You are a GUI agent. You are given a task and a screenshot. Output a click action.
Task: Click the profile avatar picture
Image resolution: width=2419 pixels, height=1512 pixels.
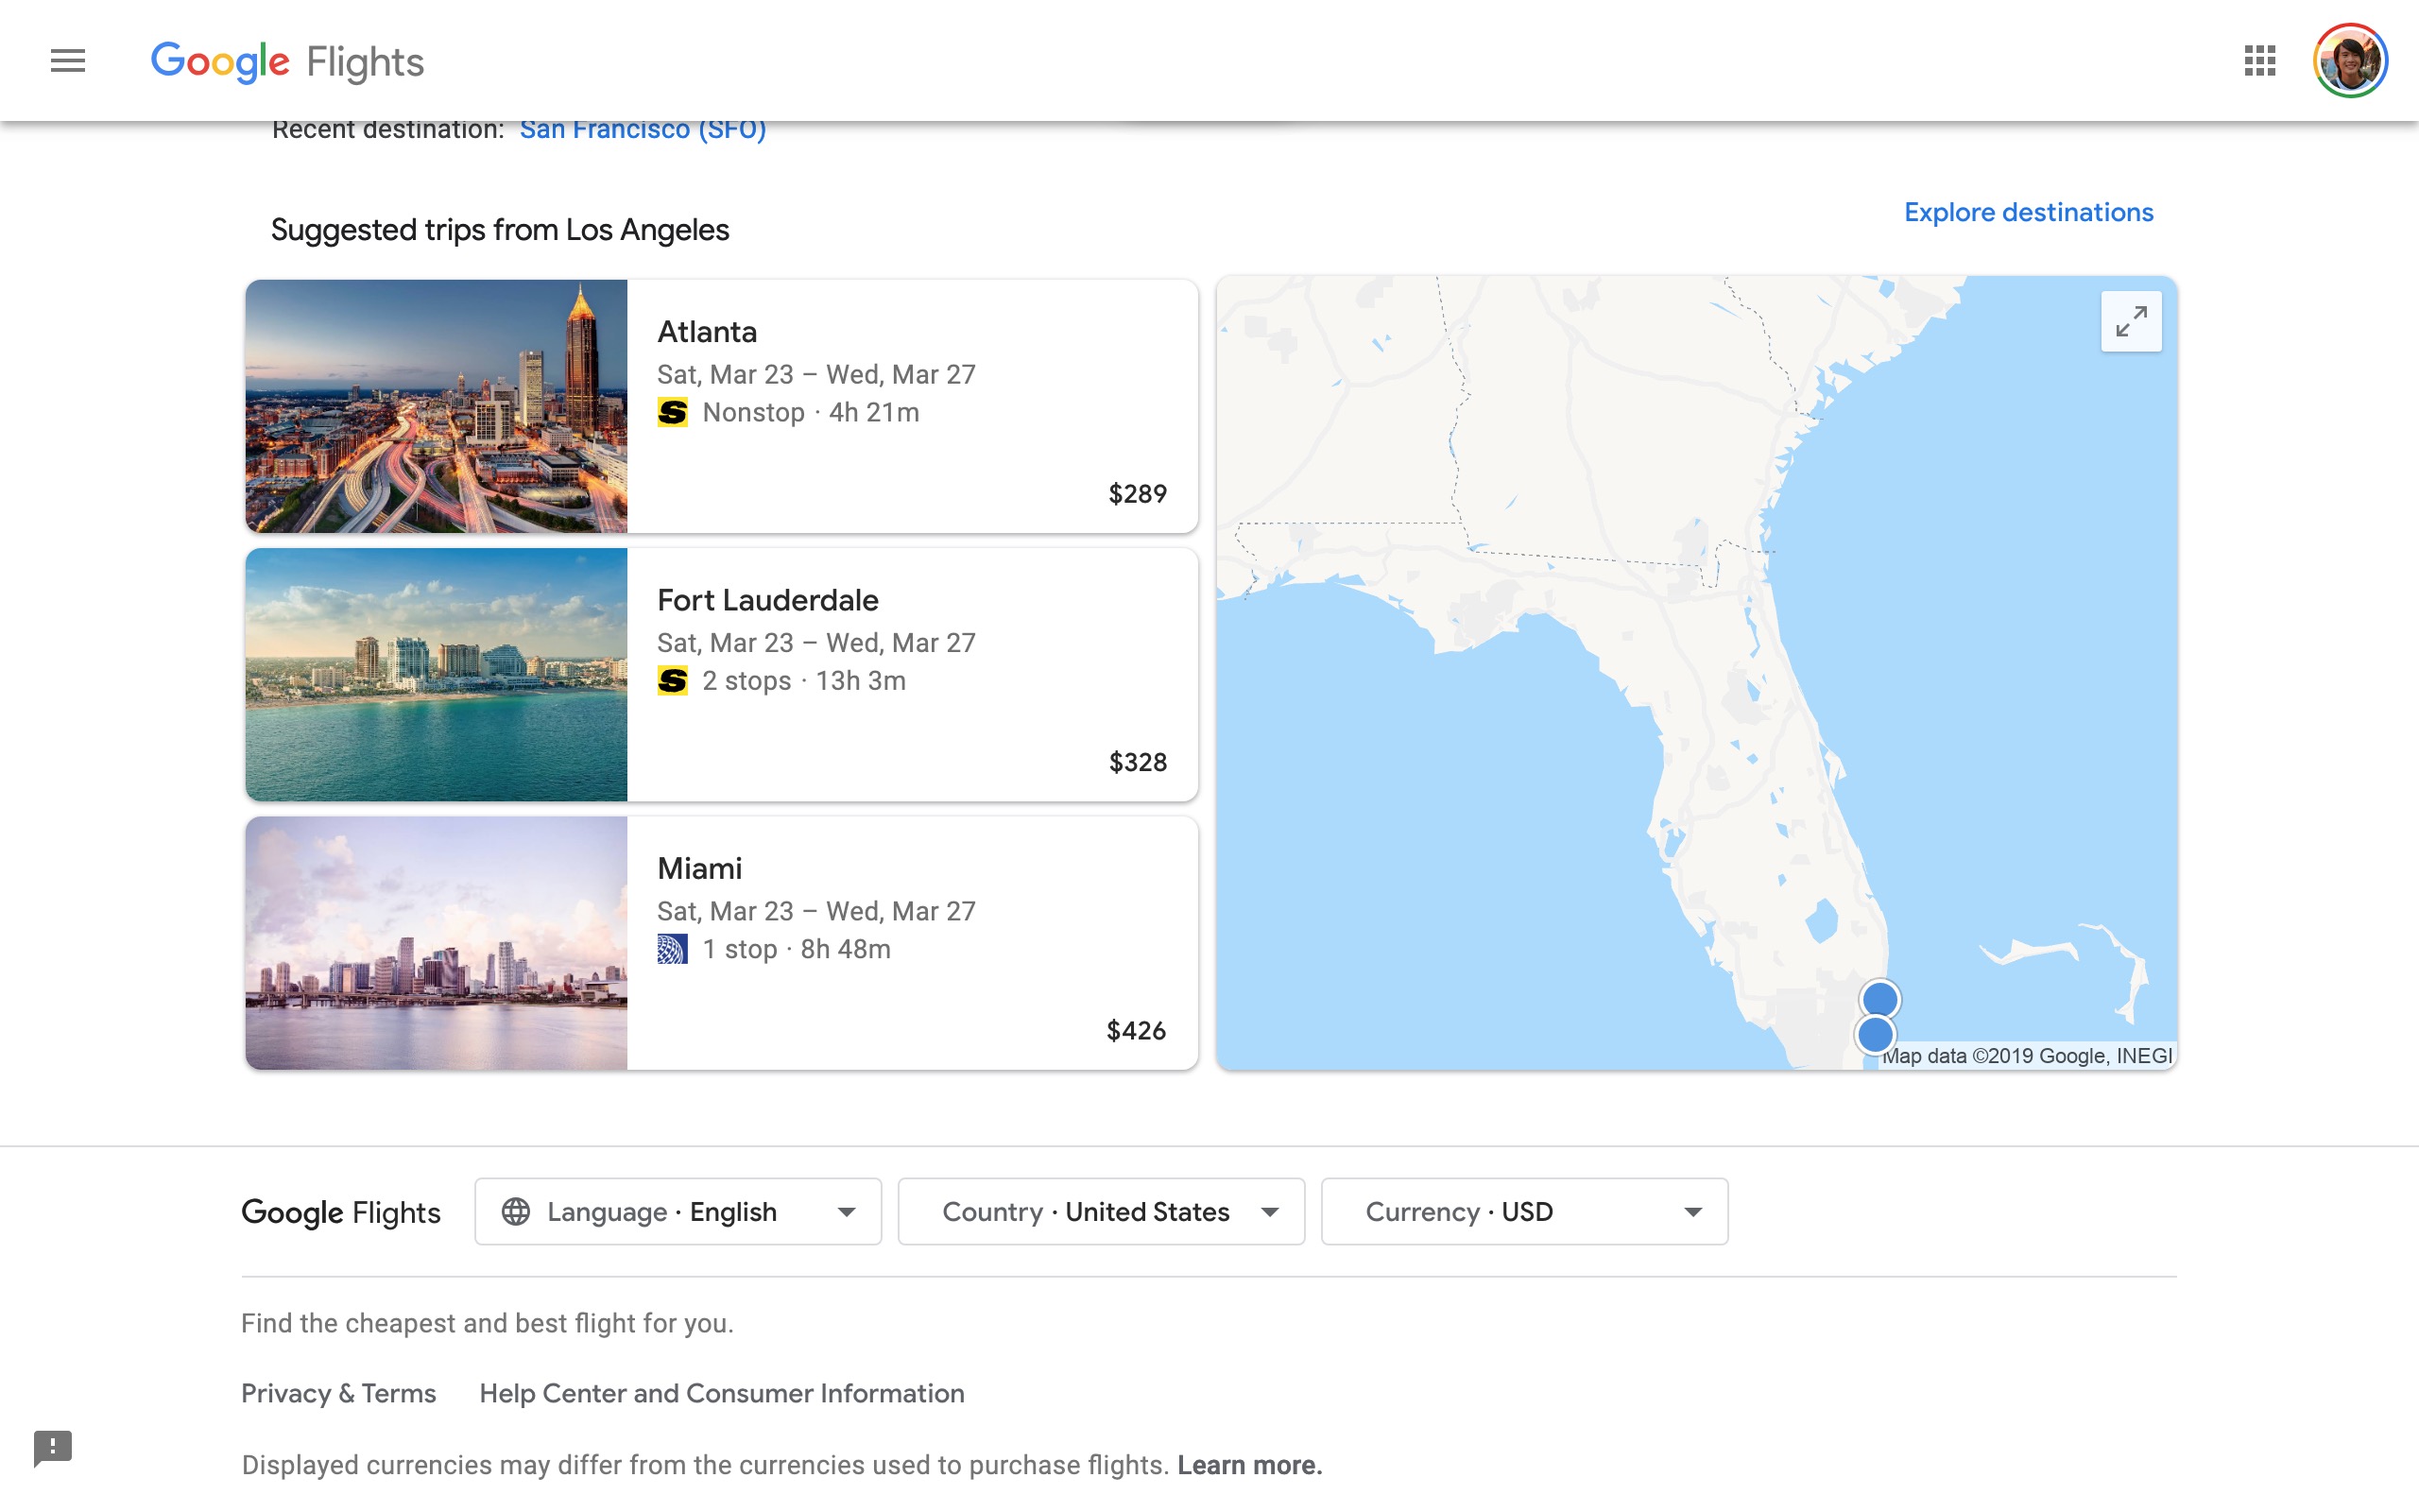pos(2351,60)
